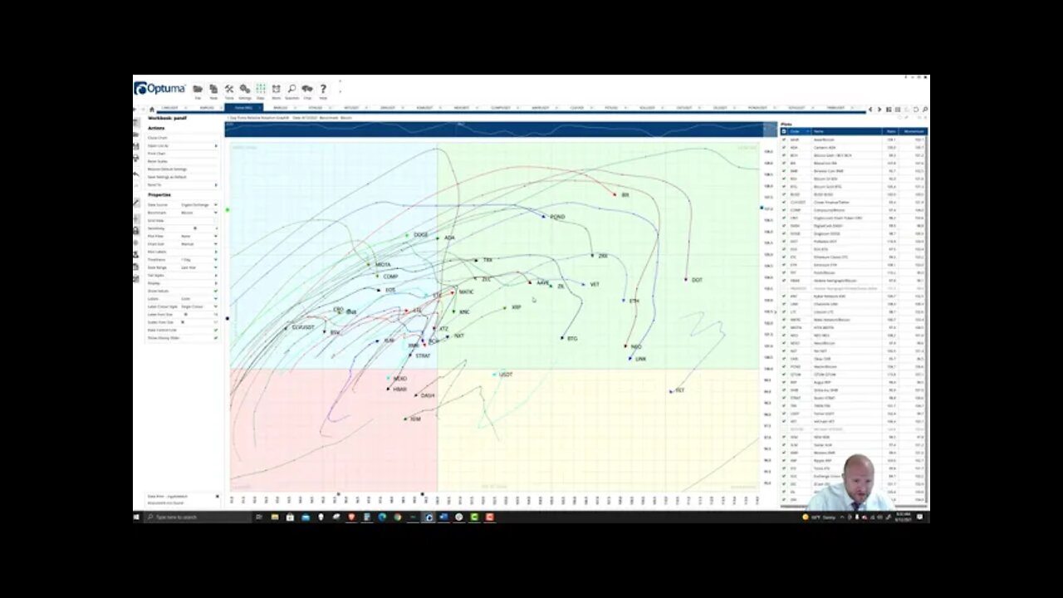This screenshot has width=1063, height=598.
Task: Open File Explorer from the taskbar
Action: (x=275, y=517)
